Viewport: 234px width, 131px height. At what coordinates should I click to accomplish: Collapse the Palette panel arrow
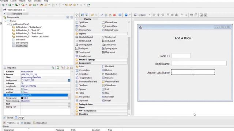(x=76, y=19)
